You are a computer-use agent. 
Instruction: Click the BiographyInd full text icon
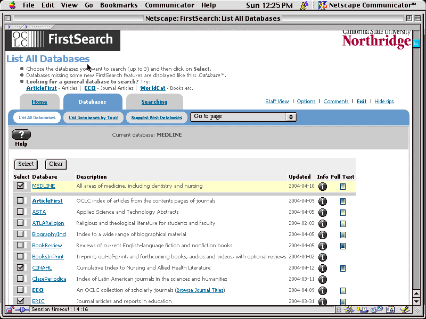[343, 235]
